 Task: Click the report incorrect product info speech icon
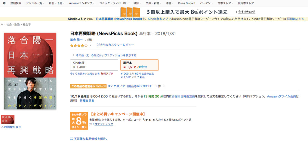[x=72, y=139]
